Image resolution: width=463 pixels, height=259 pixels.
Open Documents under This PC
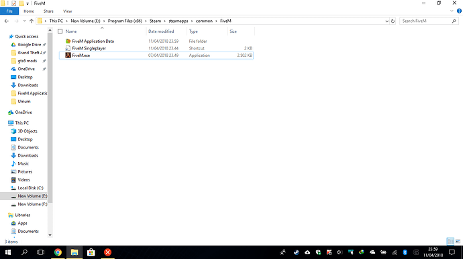(x=28, y=147)
